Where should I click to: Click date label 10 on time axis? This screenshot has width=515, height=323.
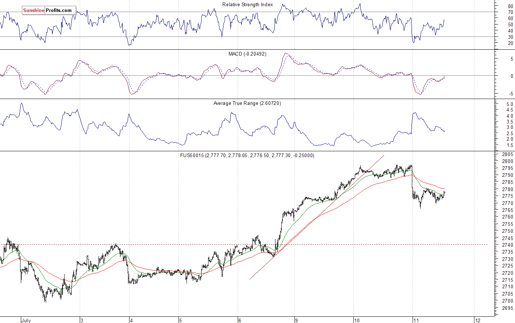coord(357,320)
